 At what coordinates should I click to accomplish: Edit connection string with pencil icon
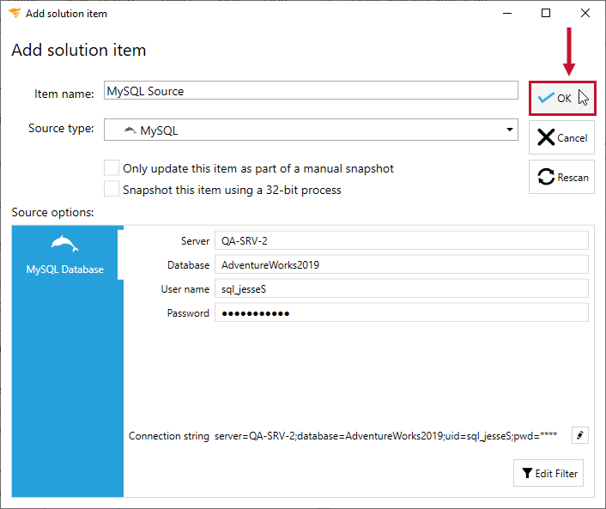tap(579, 435)
